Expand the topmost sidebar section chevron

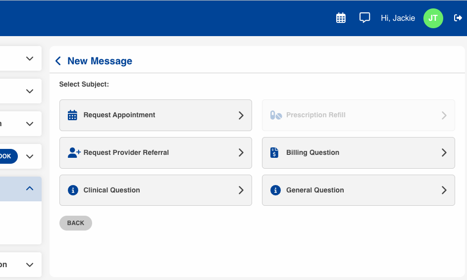[30, 58]
